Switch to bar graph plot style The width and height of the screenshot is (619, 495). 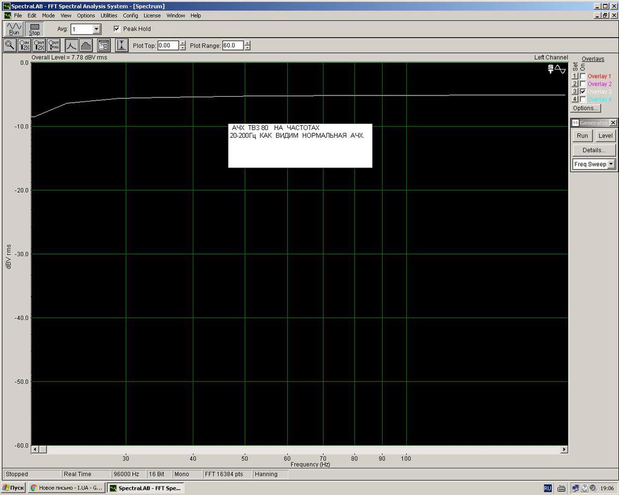point(86,45)
